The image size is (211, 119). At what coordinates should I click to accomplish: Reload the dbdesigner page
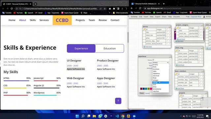pos(140,8)
